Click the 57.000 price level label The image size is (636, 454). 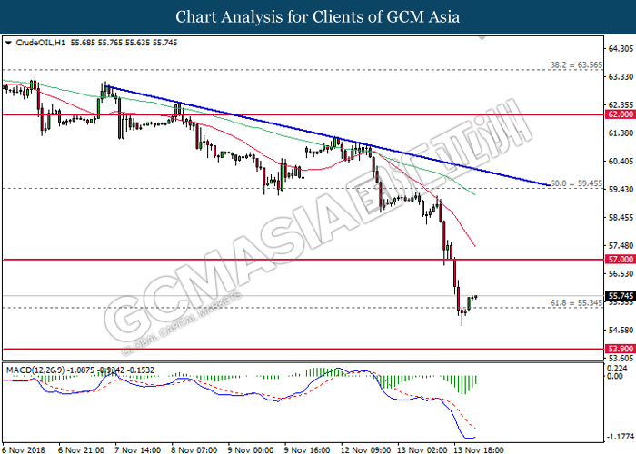(621, 260)
